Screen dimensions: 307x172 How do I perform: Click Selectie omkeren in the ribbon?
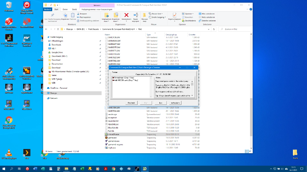point(207,21)
